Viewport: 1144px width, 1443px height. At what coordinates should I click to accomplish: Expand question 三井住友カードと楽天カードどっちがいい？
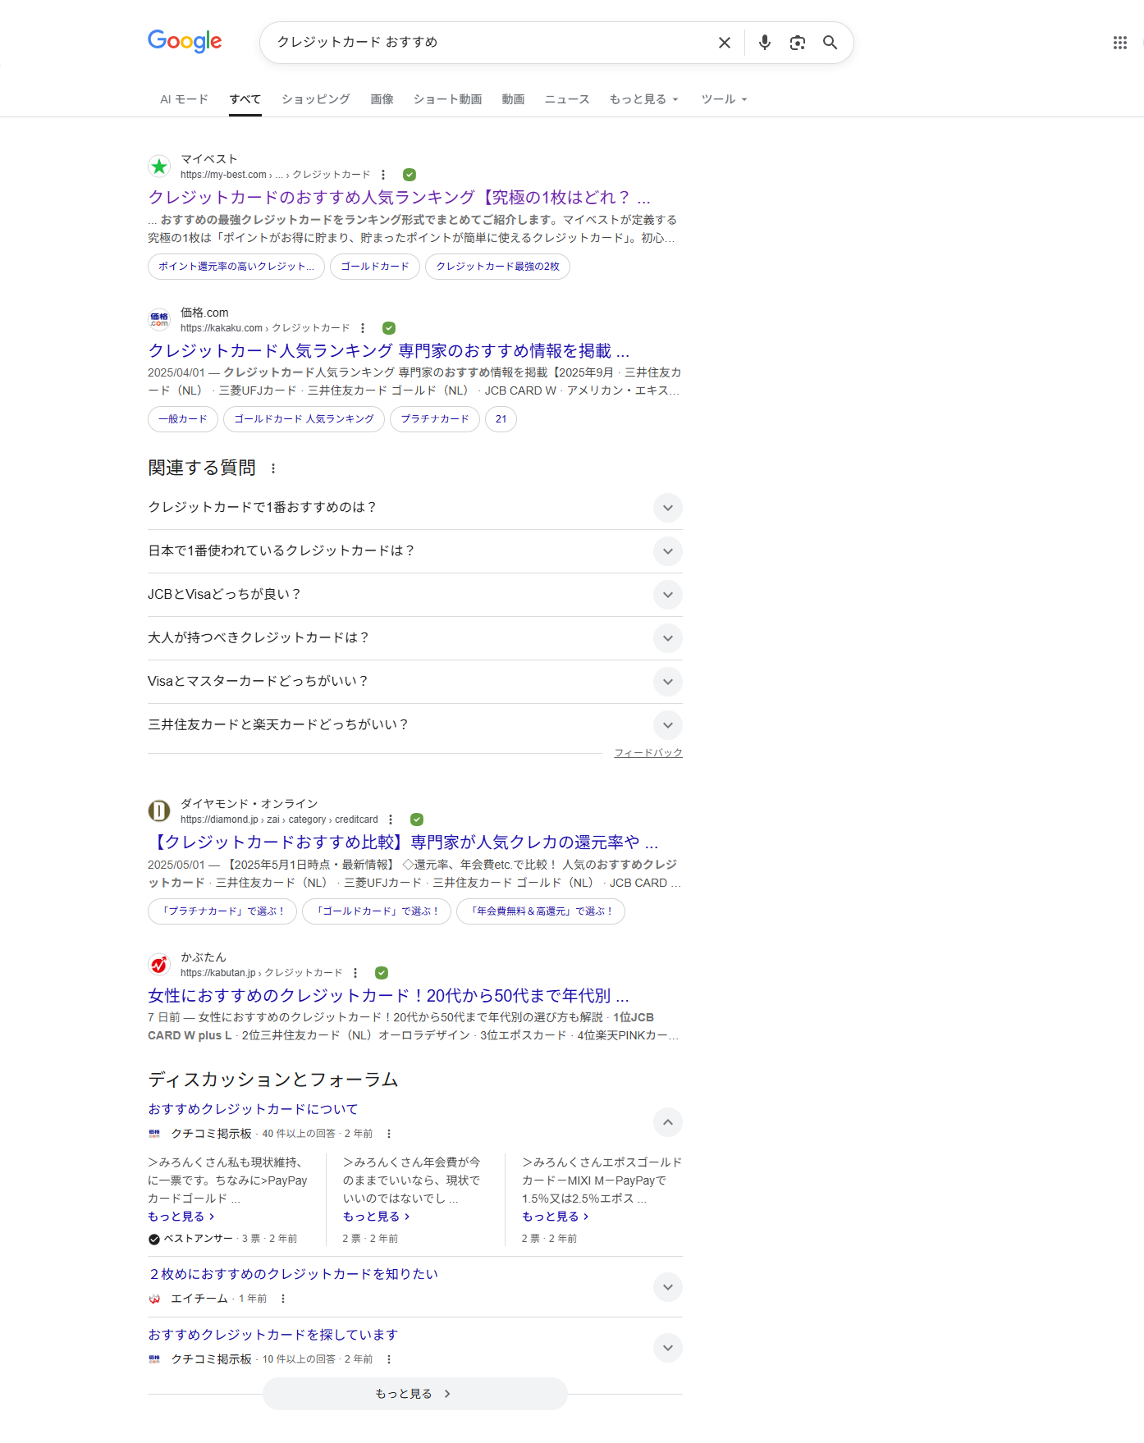668,725
